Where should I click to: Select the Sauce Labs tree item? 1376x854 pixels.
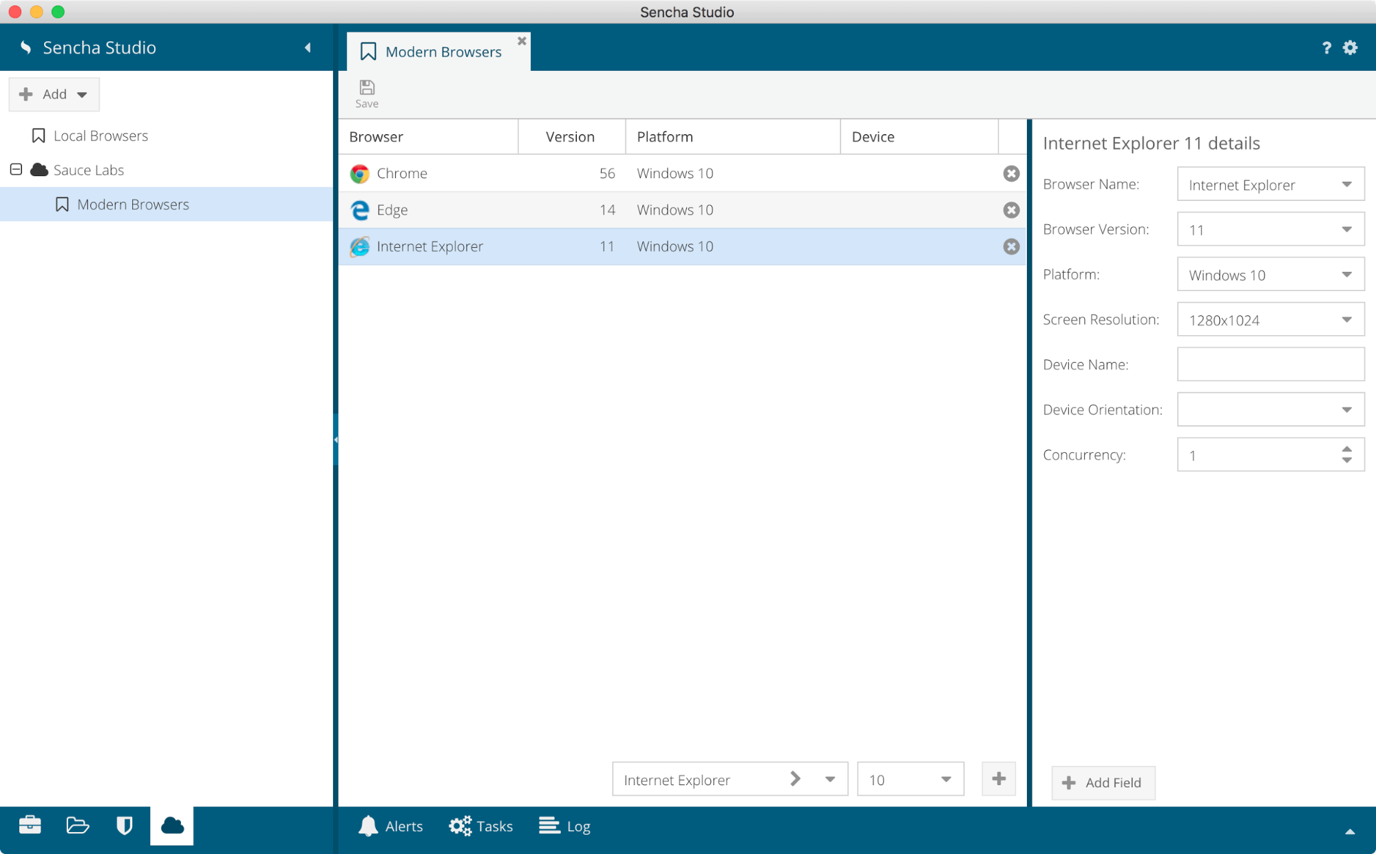[88, 170]
